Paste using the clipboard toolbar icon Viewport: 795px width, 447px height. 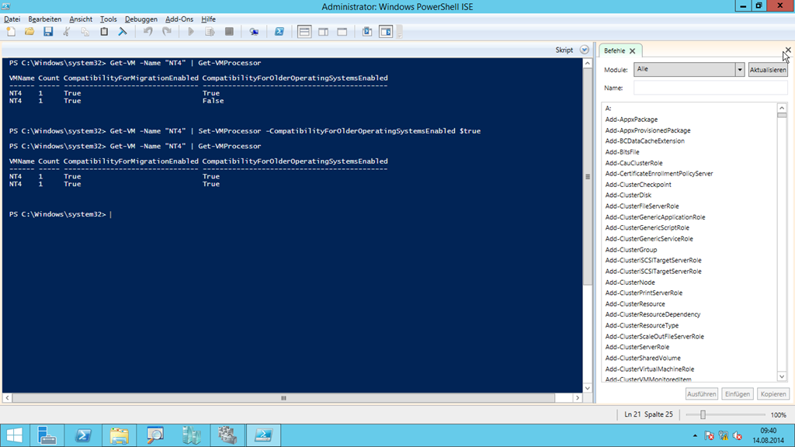104,32
